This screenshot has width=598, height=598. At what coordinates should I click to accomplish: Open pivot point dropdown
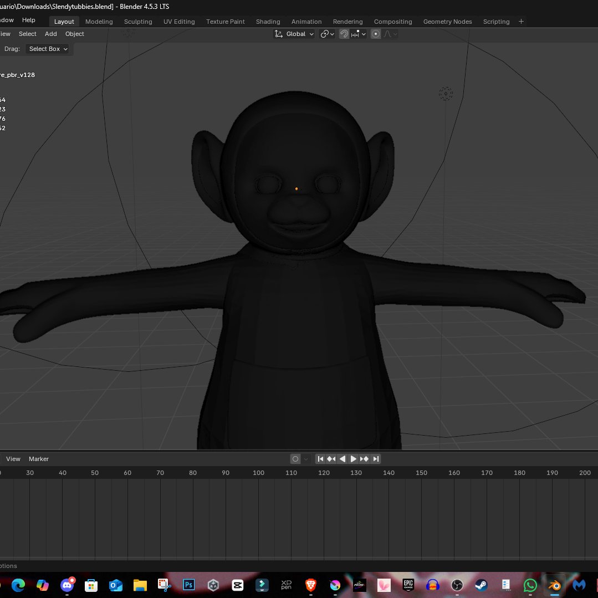[x=327, y=34]
